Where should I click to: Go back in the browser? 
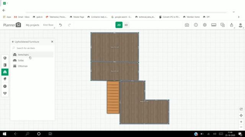coord(4,10)
